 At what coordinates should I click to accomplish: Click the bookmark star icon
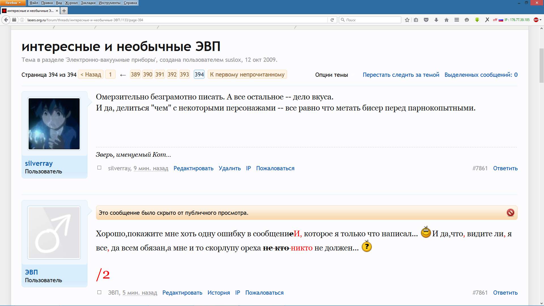(407, 20)
